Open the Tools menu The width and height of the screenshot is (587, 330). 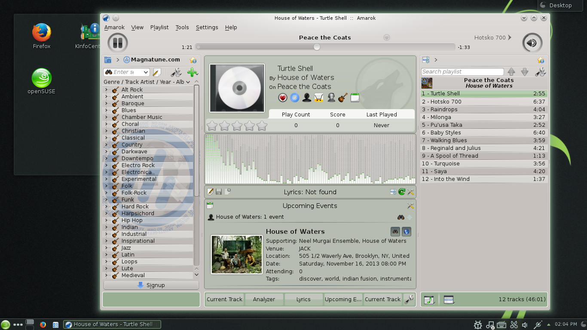point(182,27)
